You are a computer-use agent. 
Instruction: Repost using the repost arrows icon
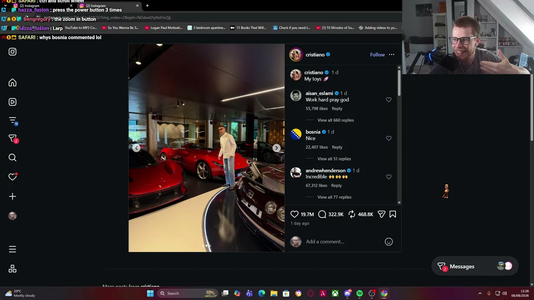tap(352, 214)
